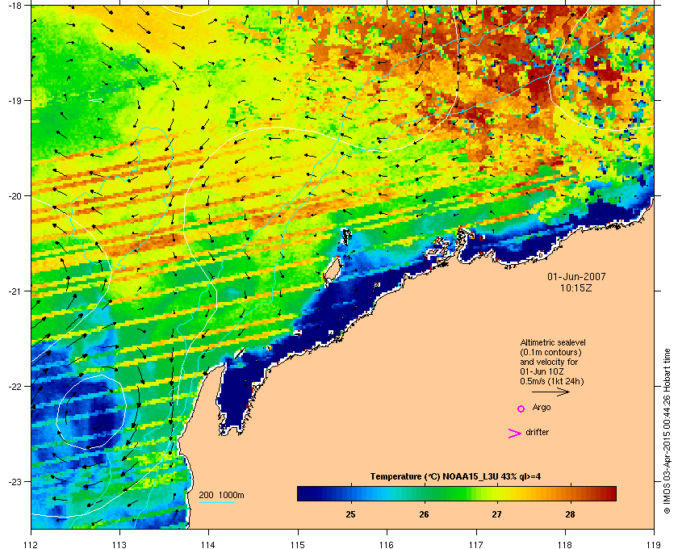This screenshot has height=549, width=678.
Task: Click the Argo legend label
Action: pos(542,407)
